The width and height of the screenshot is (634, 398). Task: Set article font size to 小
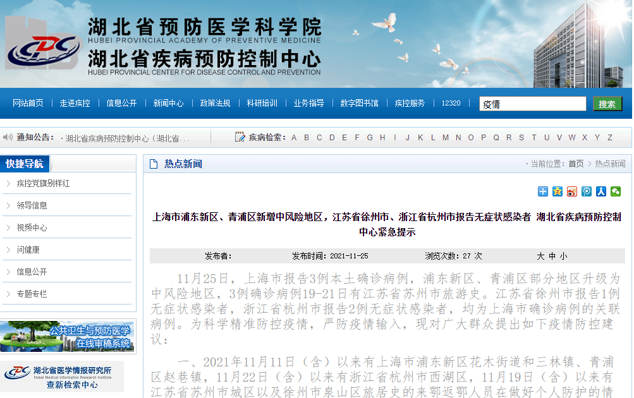pyautogui.click(x=564, y=256)
